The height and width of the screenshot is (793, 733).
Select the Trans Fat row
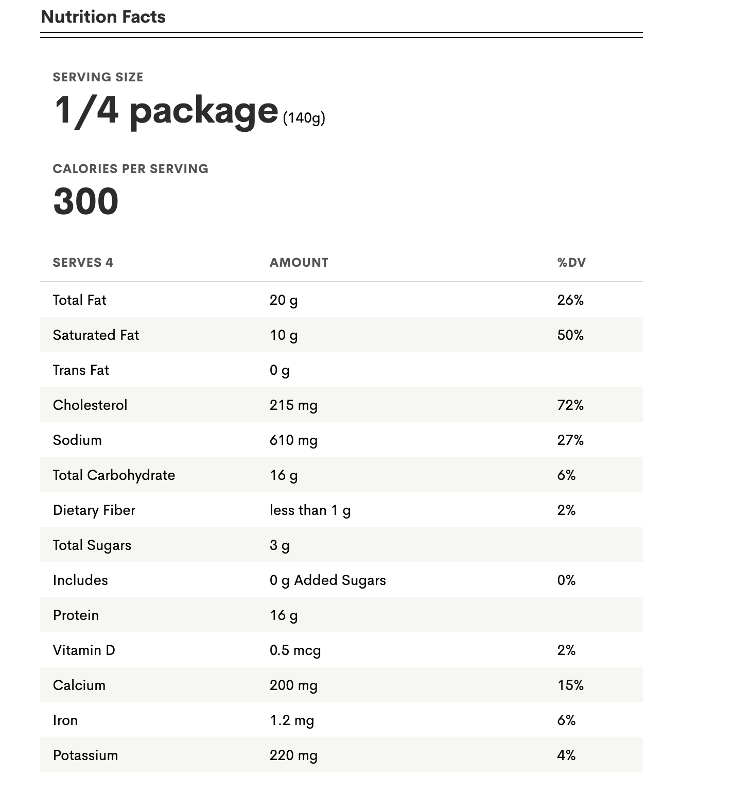(x=341, y=370)
